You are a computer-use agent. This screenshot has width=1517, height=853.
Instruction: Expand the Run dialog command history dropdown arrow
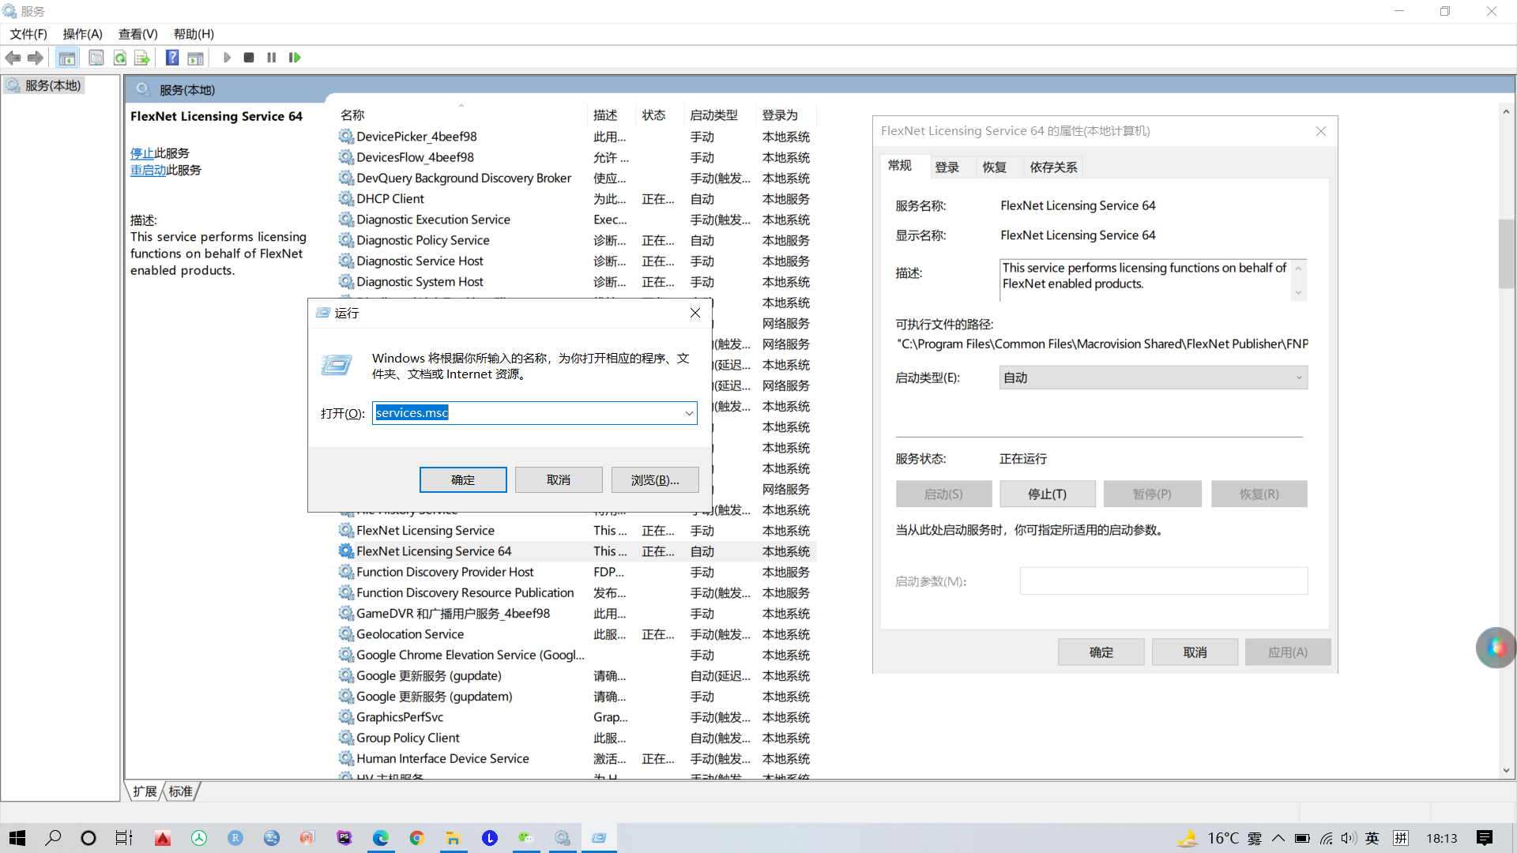pos(689,413)
